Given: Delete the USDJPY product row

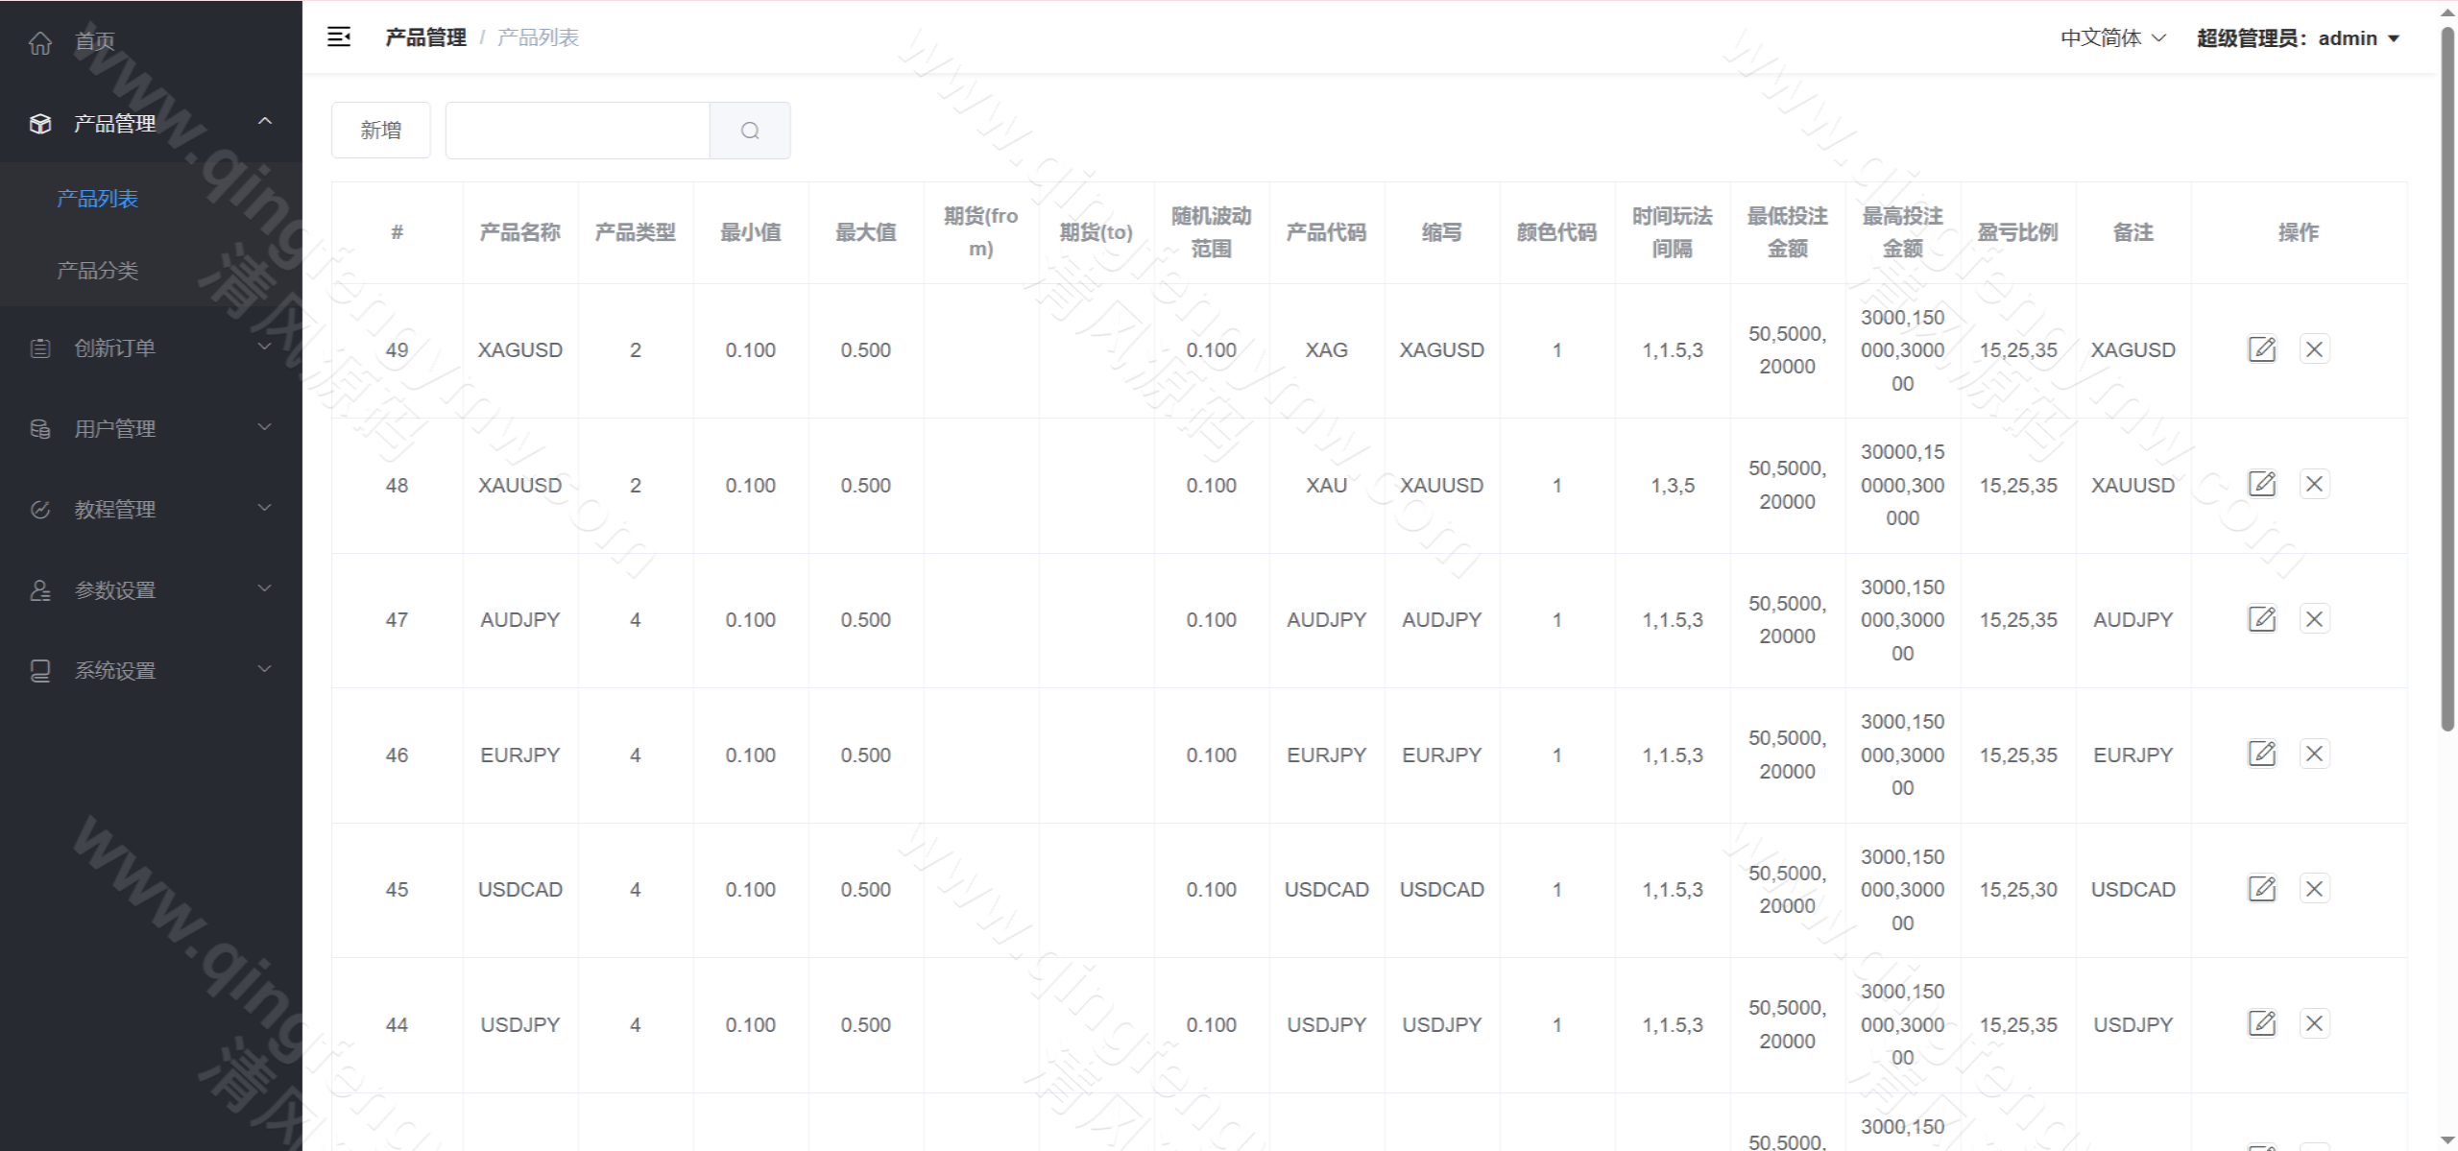Looking at the screenshot, I should [2314, 1023].
